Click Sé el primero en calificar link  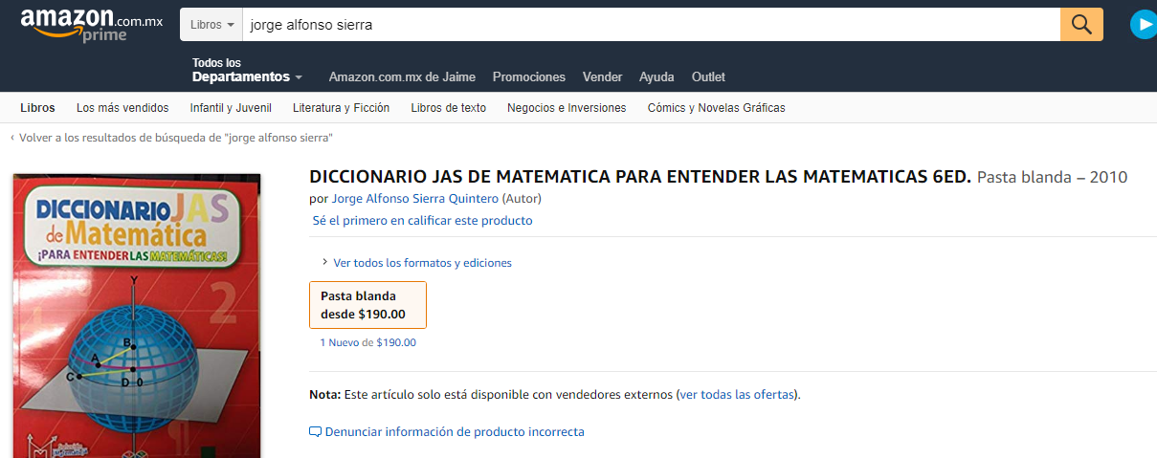[x=422, y=221]
